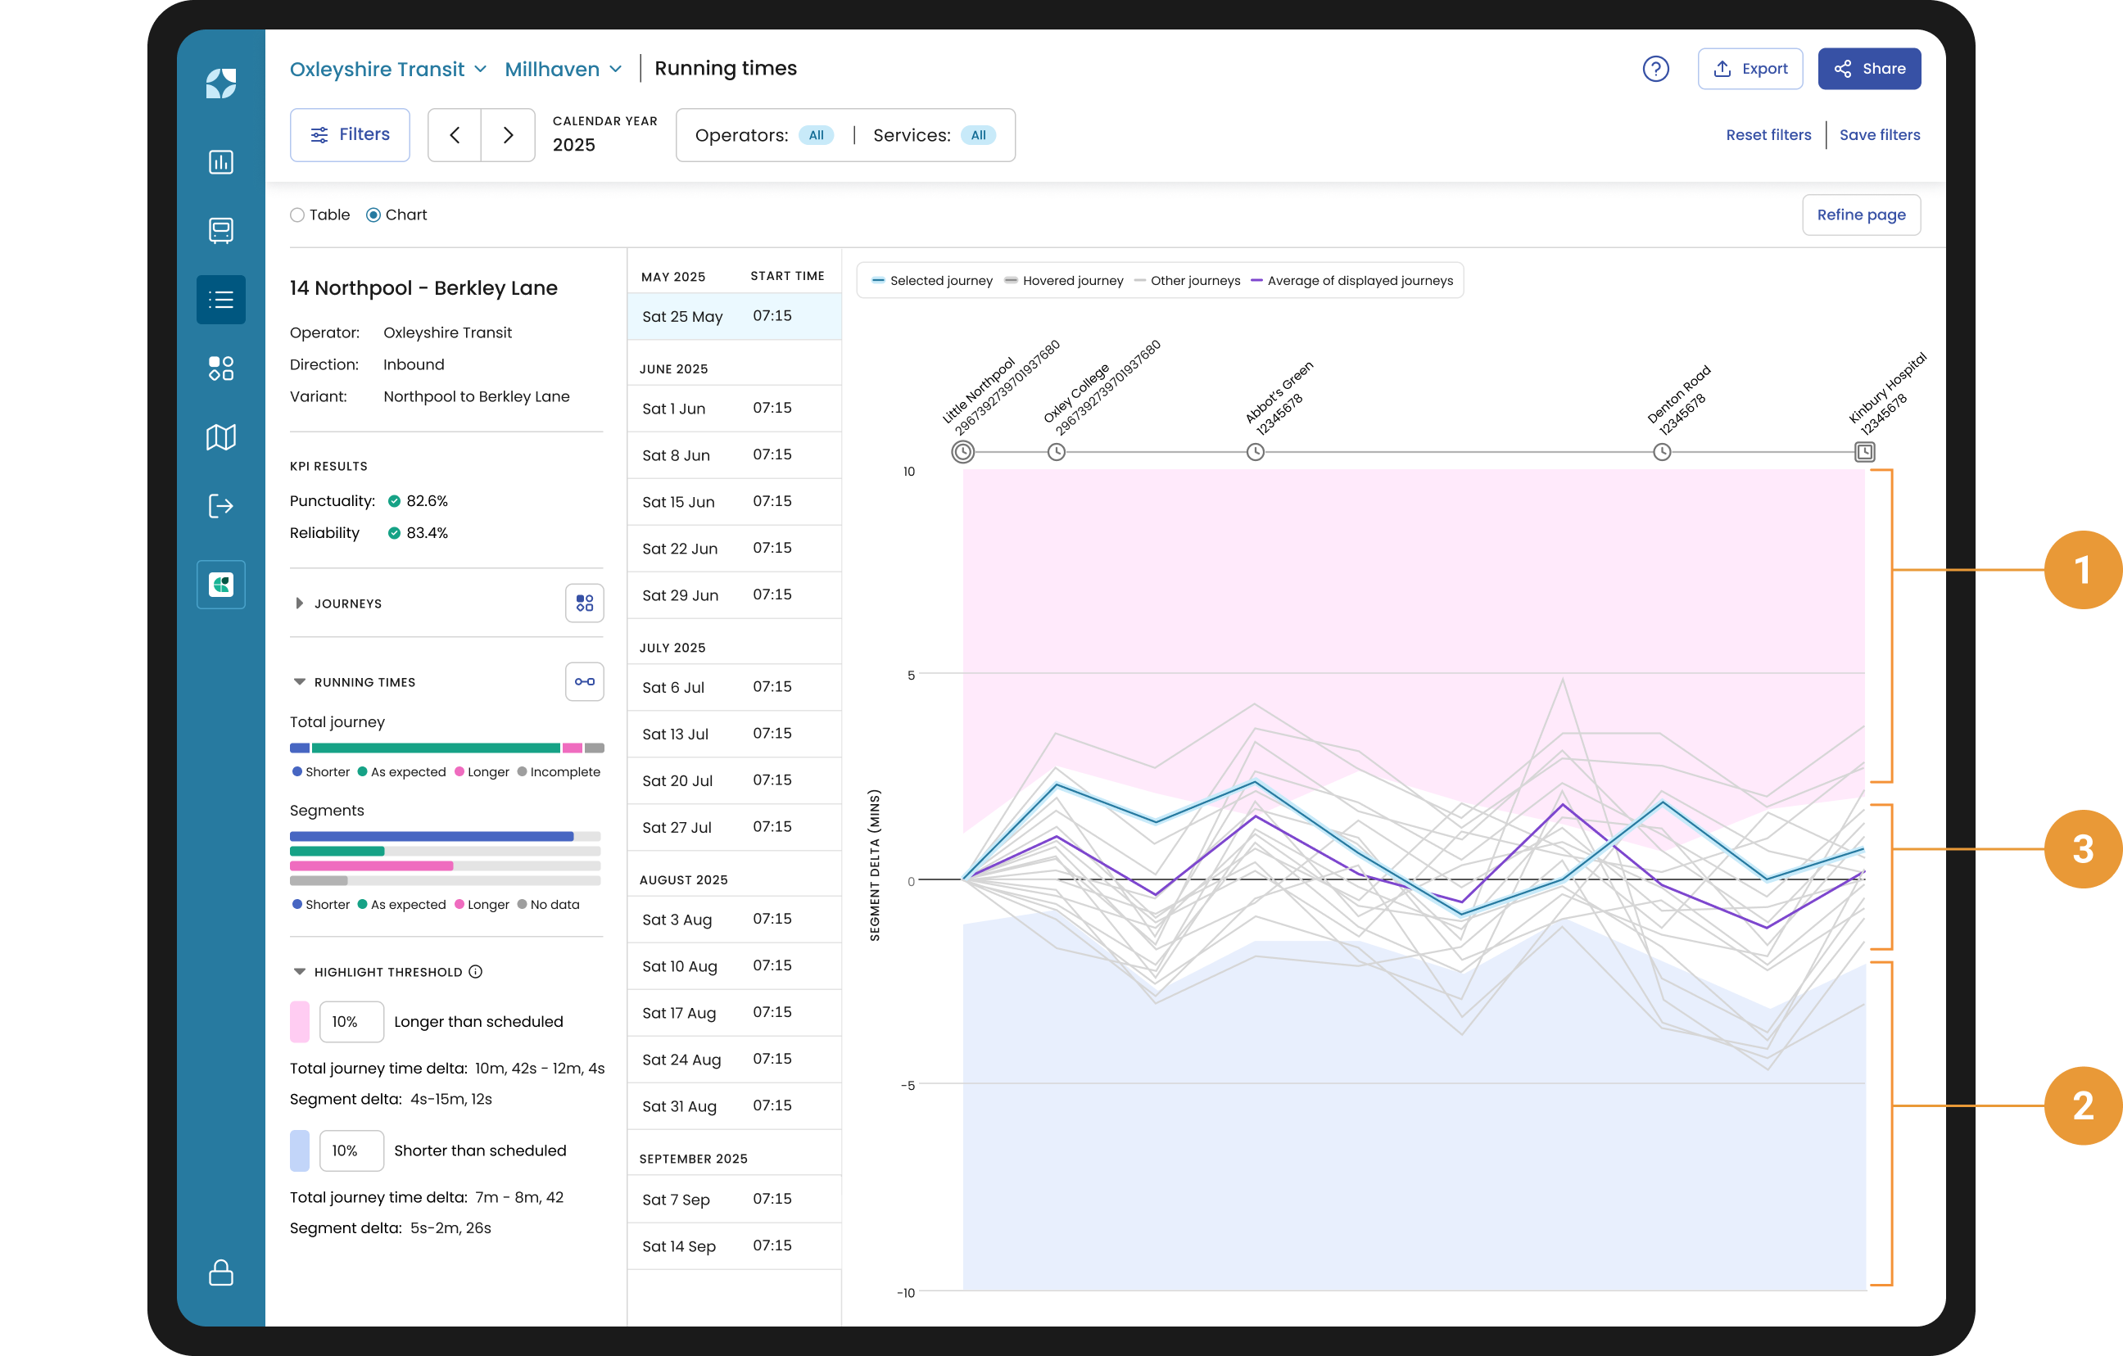2123x1356 pixels.
Task: Select the Chart radio button
Action: point(373,215)
